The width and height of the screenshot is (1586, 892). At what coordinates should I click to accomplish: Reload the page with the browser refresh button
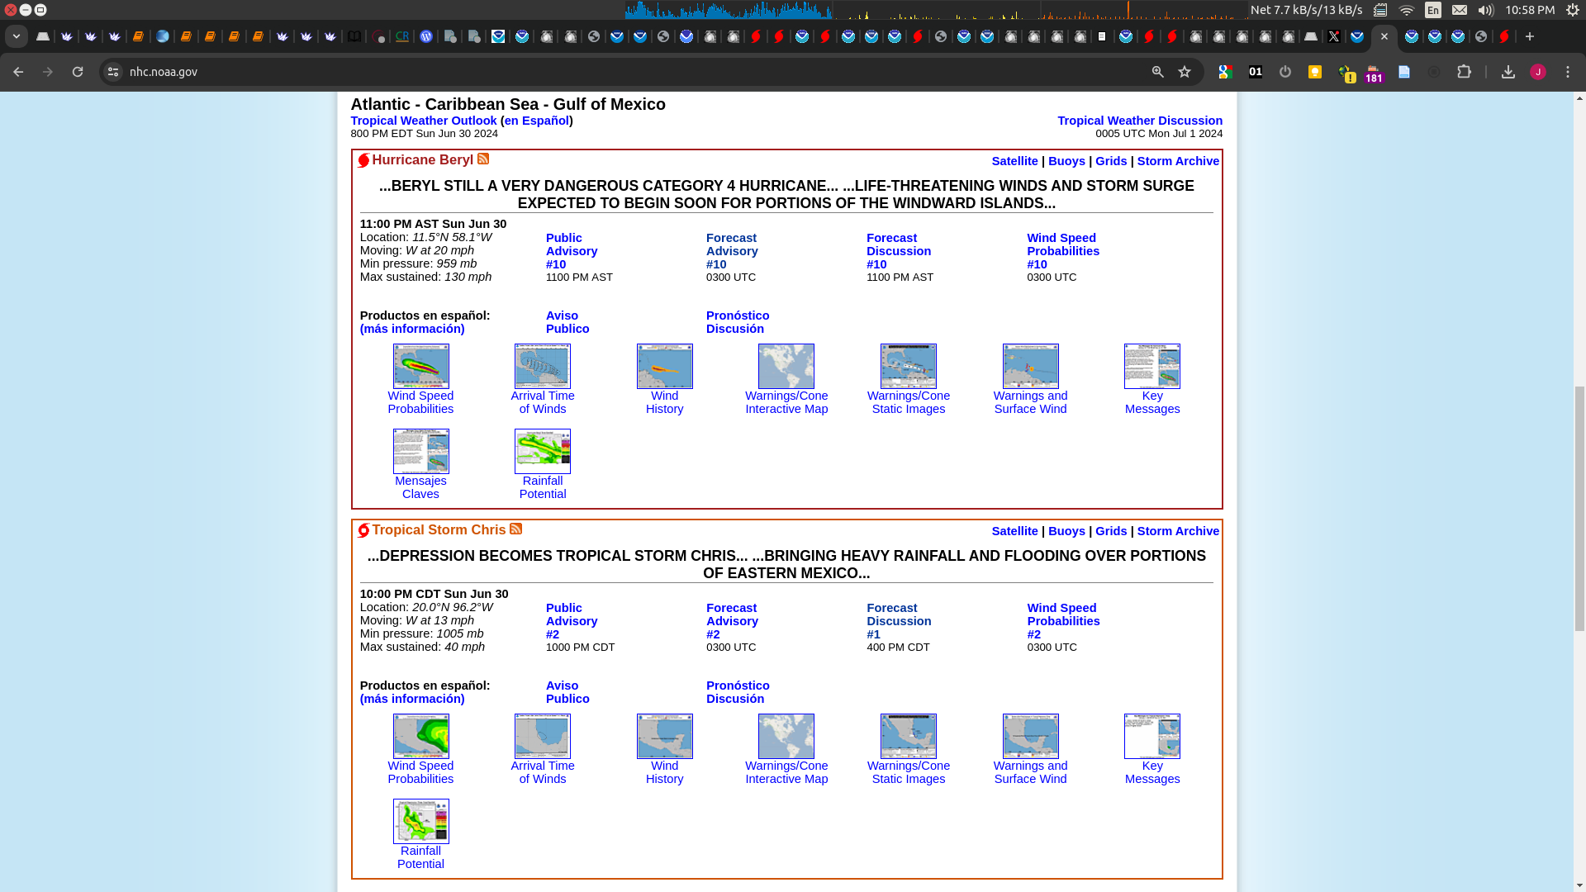click(x=78, y=72)
